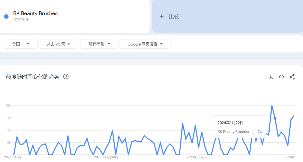Click the 75 y-axis label

pos(9,118)
